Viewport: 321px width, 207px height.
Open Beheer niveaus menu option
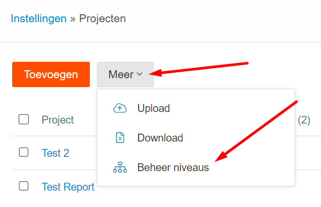[196, 167]
